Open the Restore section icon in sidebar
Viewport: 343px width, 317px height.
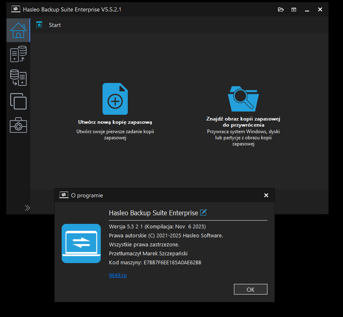coord(18,78)
